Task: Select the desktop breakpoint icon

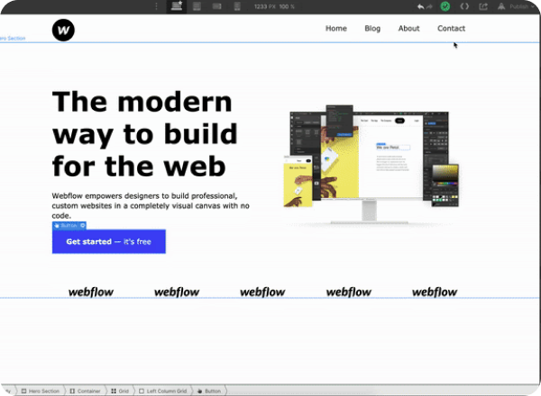Action: click(177, 6)
